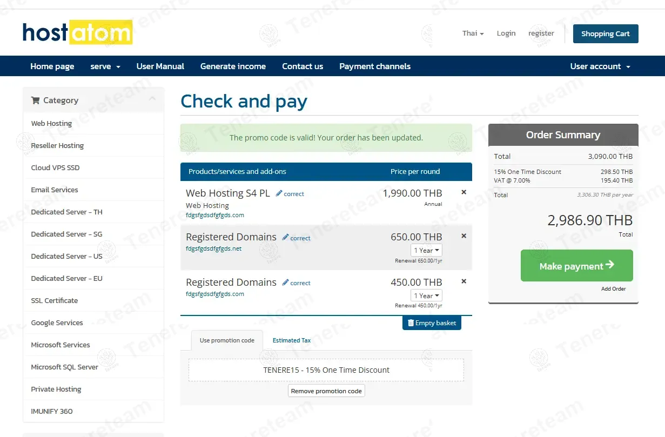This screenshot has height=437, width=665.
Task: Edit the .com registered domain entry
Action: pos(296,283)
